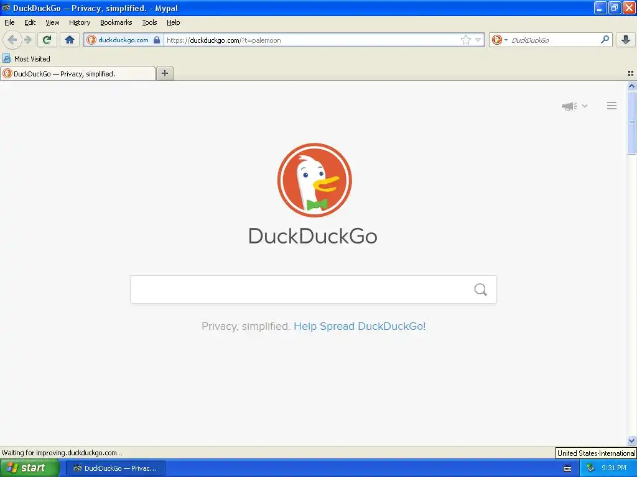The height and width of the screenshot is (477, 637).
Task: Open the address bar history dropdown arrow
Action: 478,40
